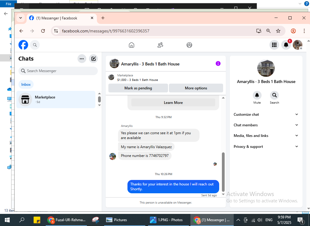Open conversation information purple icon
310x226 pixels.
pos(218,64)
